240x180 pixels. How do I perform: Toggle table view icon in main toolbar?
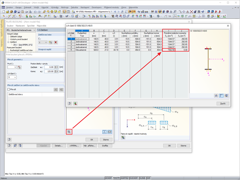point(68,12)
